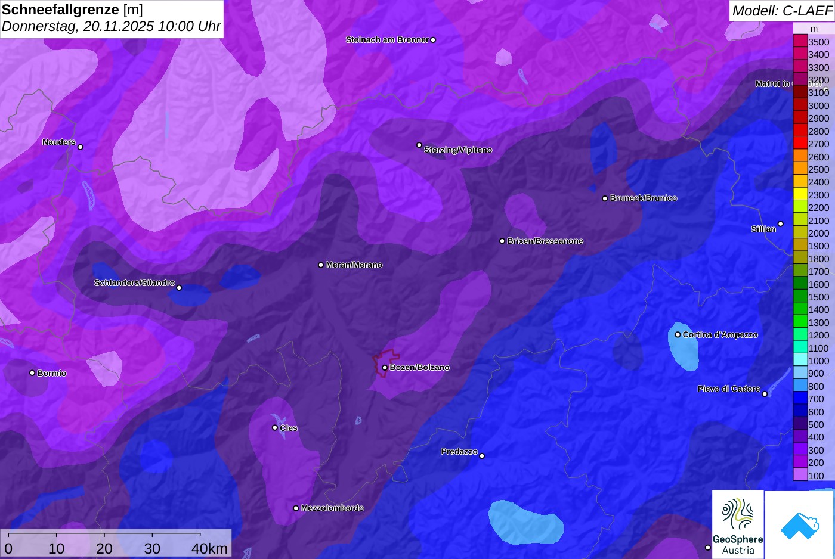Click the Cles marker dot
The image size is (835, 559).
[x=275, y=427]
